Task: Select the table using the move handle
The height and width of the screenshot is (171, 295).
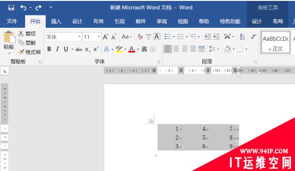Action: tap(152, 121)
